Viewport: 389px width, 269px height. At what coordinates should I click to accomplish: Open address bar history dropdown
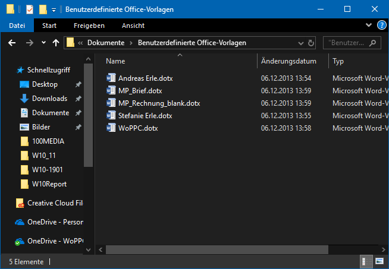coord(301,43)
